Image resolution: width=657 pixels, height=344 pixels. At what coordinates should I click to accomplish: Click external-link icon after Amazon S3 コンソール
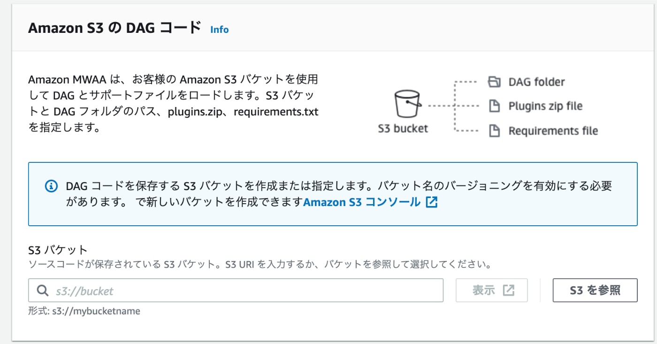point(431,202)
